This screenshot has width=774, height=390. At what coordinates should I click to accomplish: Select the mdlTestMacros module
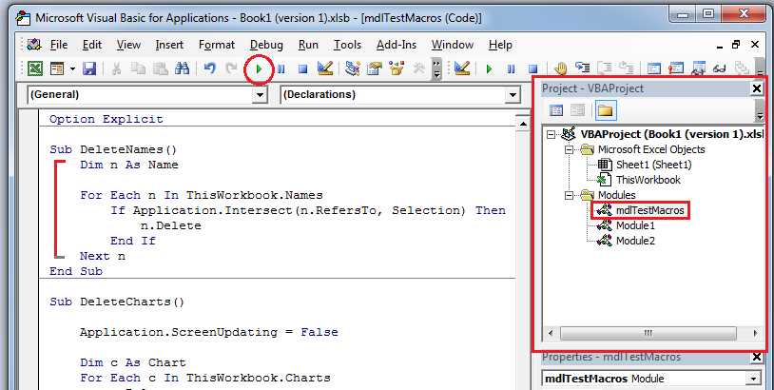tap(649, 210)
